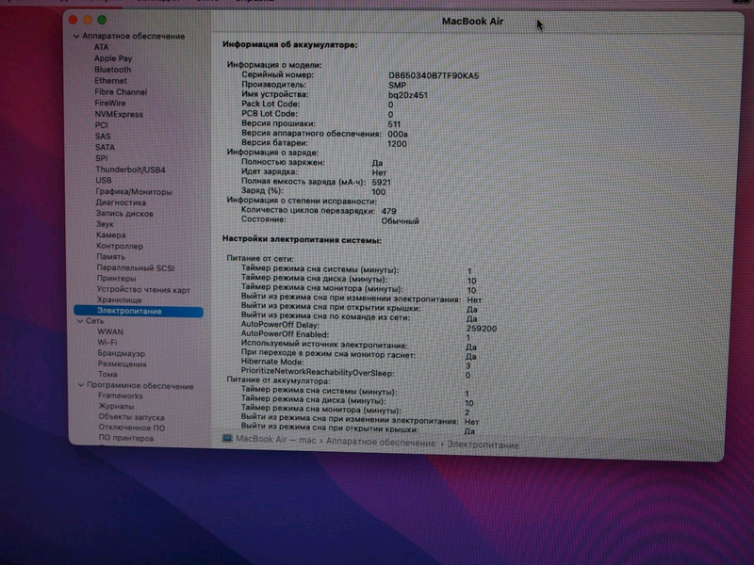The image size is (754, 565).
Task: Click cycle count value 479
Action: click(388, 211)
